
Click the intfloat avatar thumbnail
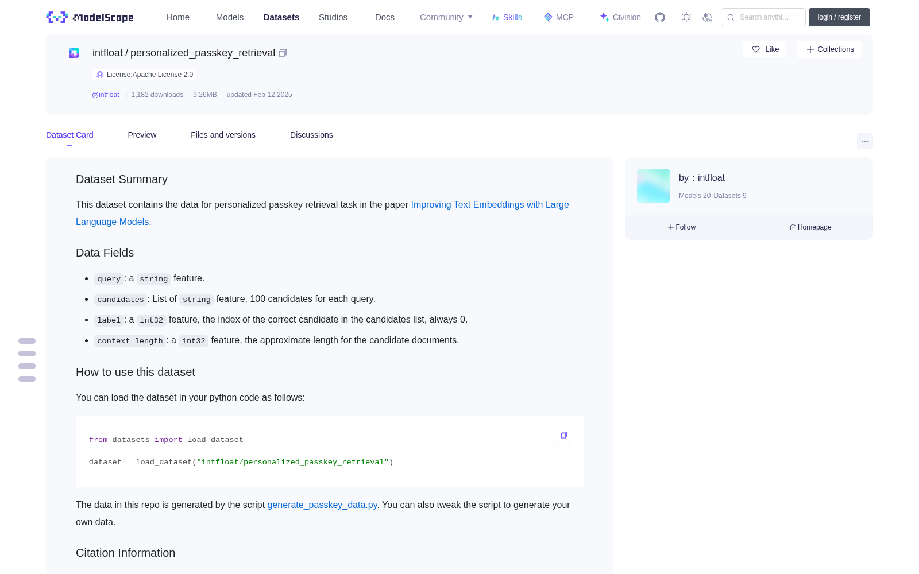(x=654, y=186)
